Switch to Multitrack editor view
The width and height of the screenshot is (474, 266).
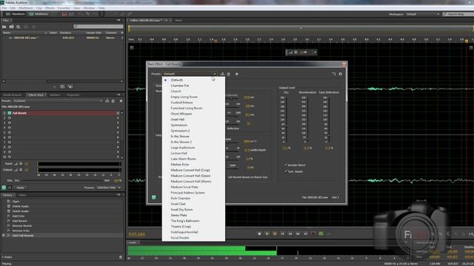click(39, 14)
